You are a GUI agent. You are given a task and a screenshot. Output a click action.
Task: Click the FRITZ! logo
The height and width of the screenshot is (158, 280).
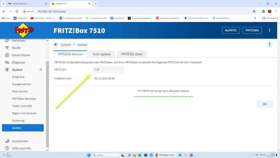pos(24,30)
